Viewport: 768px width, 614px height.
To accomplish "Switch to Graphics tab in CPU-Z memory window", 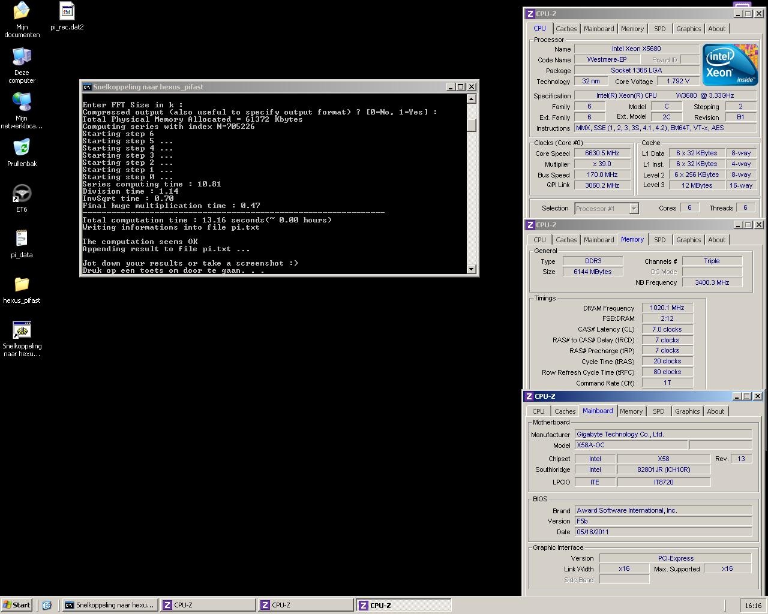I will tap(688, 240).
